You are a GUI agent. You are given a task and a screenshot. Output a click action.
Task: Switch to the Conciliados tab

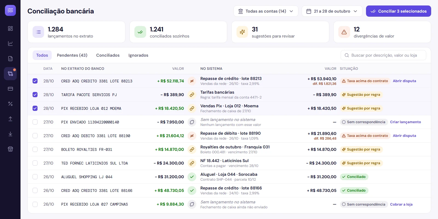tap(108, 55)
